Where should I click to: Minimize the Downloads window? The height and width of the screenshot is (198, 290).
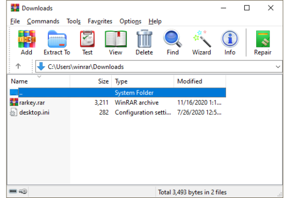(223, 8)
